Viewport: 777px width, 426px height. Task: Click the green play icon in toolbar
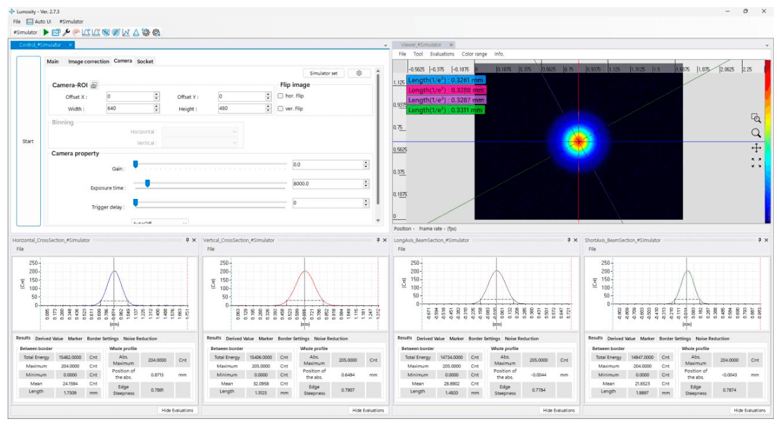(x=46, y=32)
